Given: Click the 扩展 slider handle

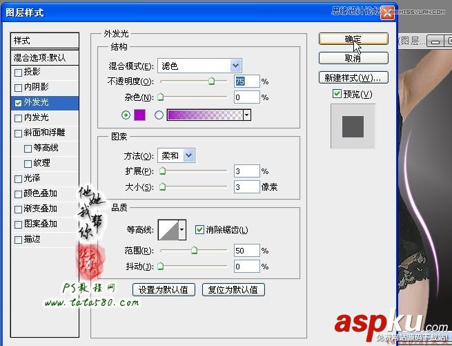Looking at the screenshot, I should [x=163, y=171].
